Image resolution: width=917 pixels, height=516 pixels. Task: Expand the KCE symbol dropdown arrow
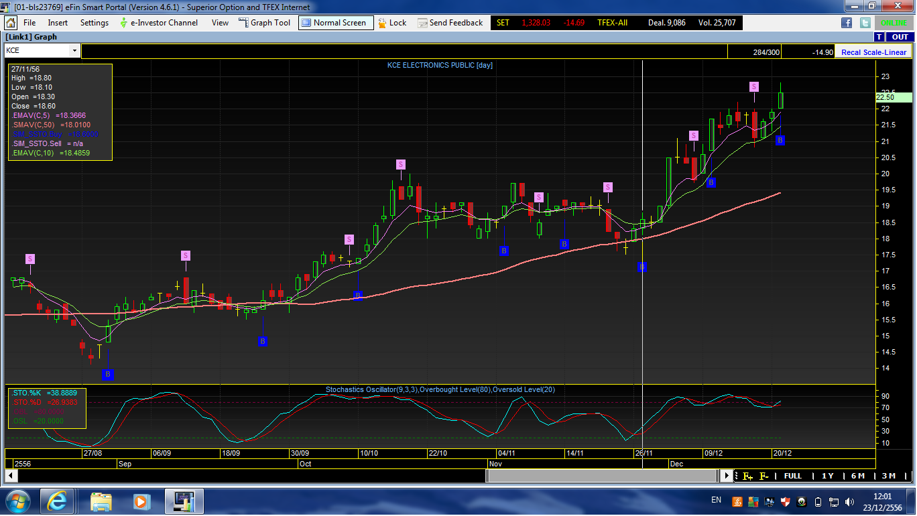(74, 51)
